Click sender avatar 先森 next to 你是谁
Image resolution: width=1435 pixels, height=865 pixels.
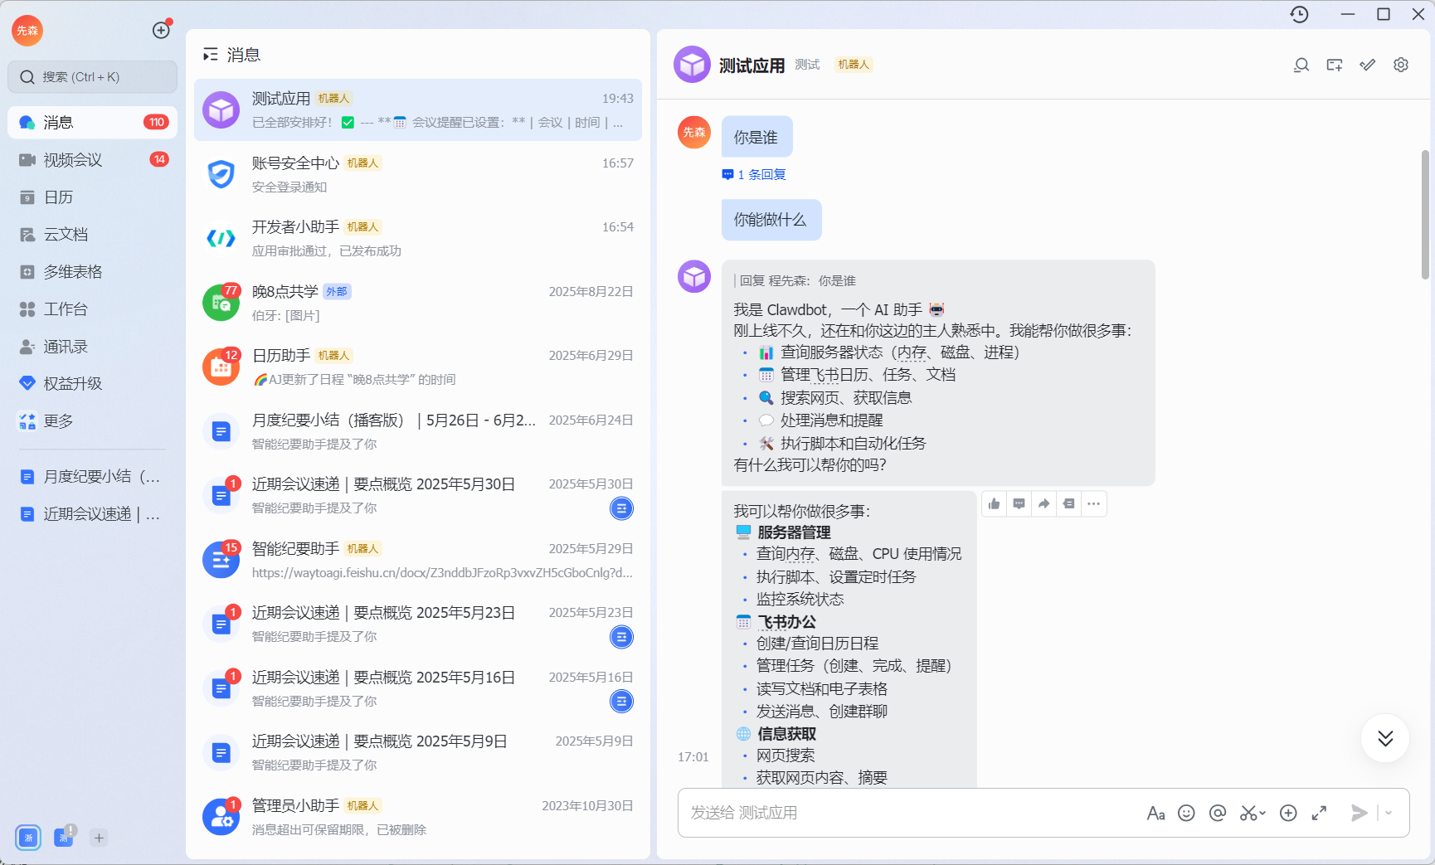coord(694,132)
